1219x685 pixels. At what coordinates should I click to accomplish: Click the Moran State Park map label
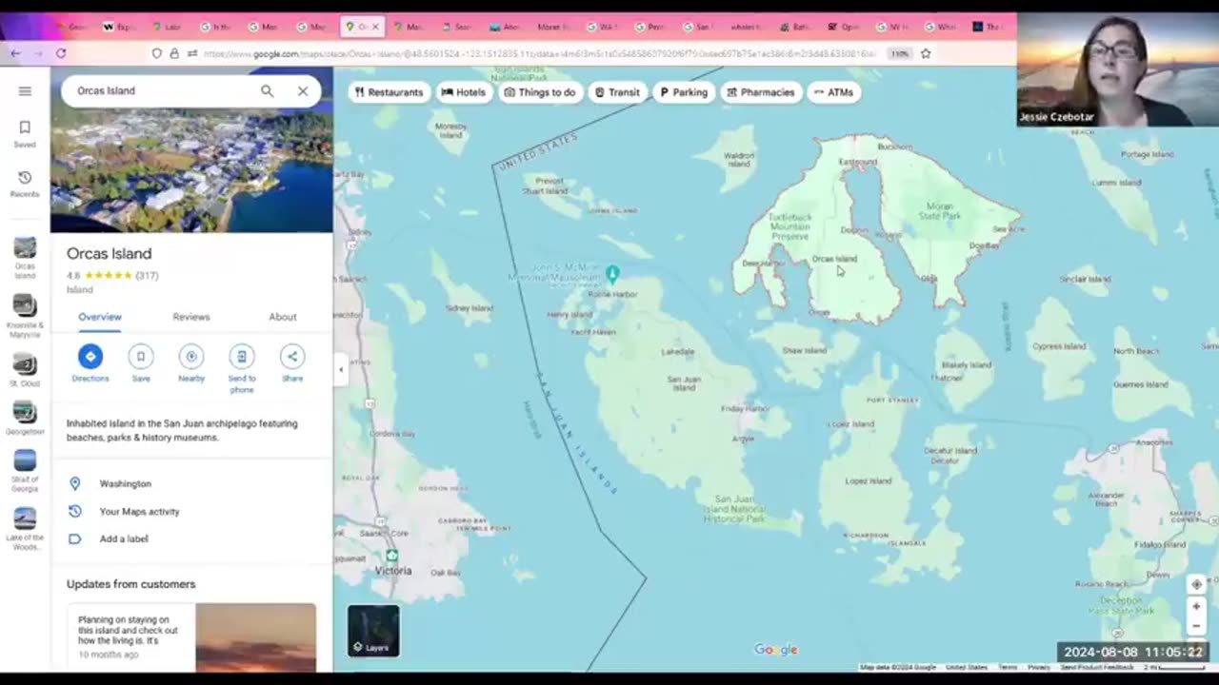(x=939, y=211)
